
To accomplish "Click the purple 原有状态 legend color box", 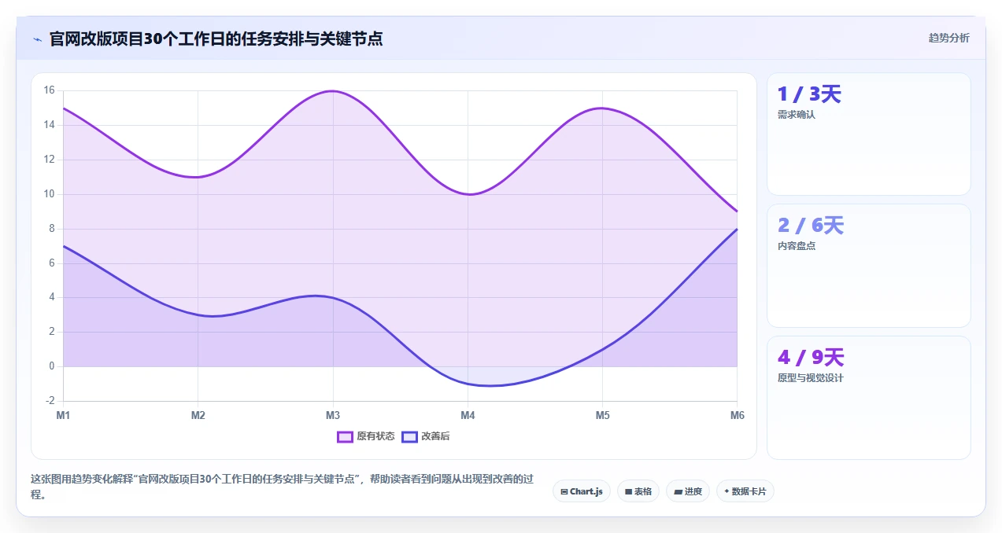I will click(345, 436).
